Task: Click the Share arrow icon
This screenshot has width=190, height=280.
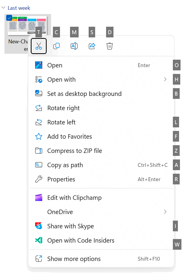Action: [x=92, y=46]
